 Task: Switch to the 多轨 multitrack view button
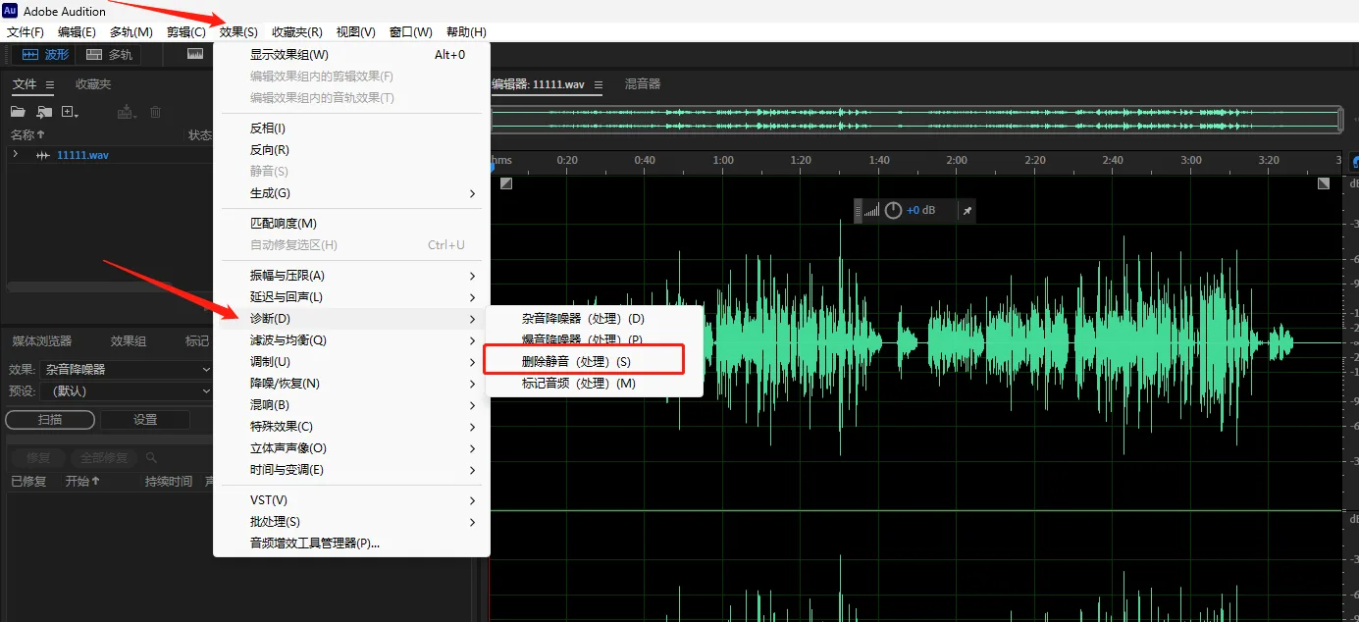click(x=109, y=55)
